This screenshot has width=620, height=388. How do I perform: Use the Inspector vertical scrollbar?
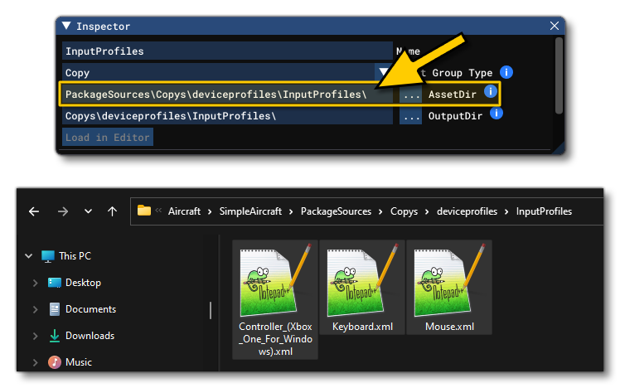pyautogui.click(x=559, y=75)
